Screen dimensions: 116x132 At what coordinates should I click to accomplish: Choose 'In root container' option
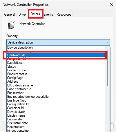(x=56, y=131)
